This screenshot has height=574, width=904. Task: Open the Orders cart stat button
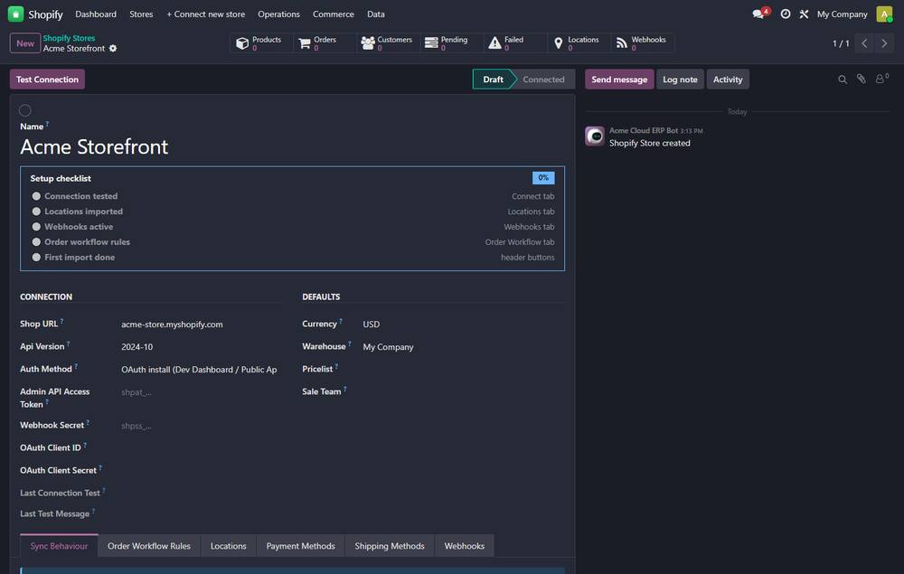coord(324,43)
